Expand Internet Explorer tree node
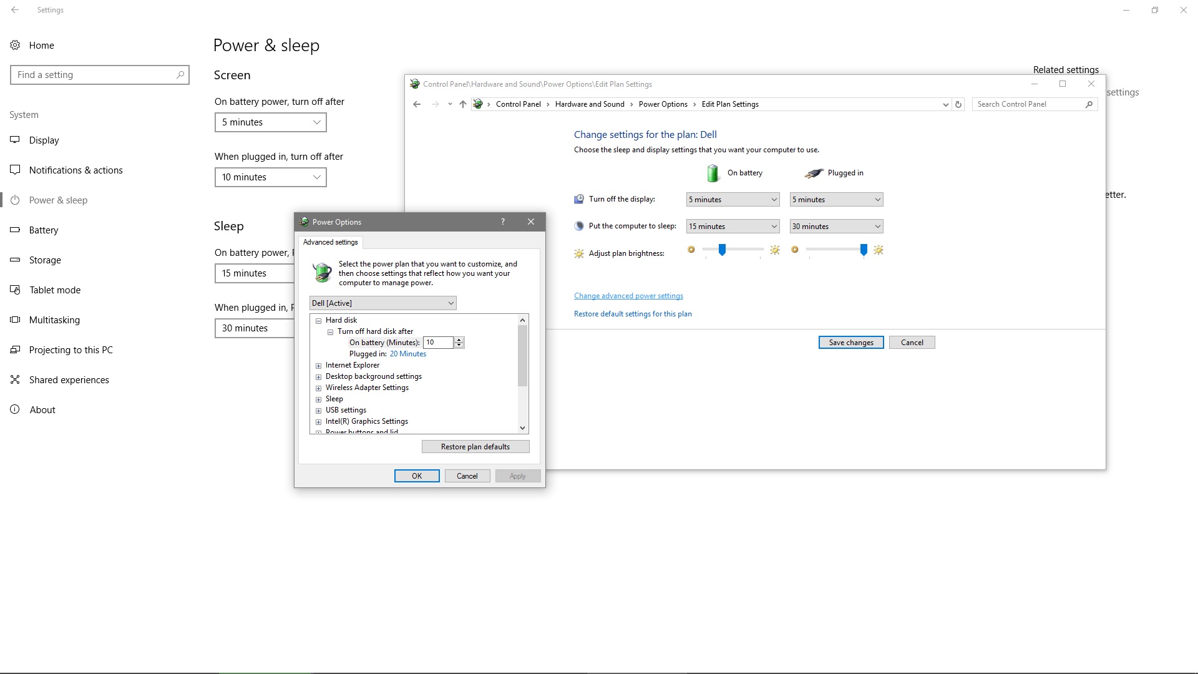Image resolution: width=1198 pixels, height=674 pixels. 319,366
